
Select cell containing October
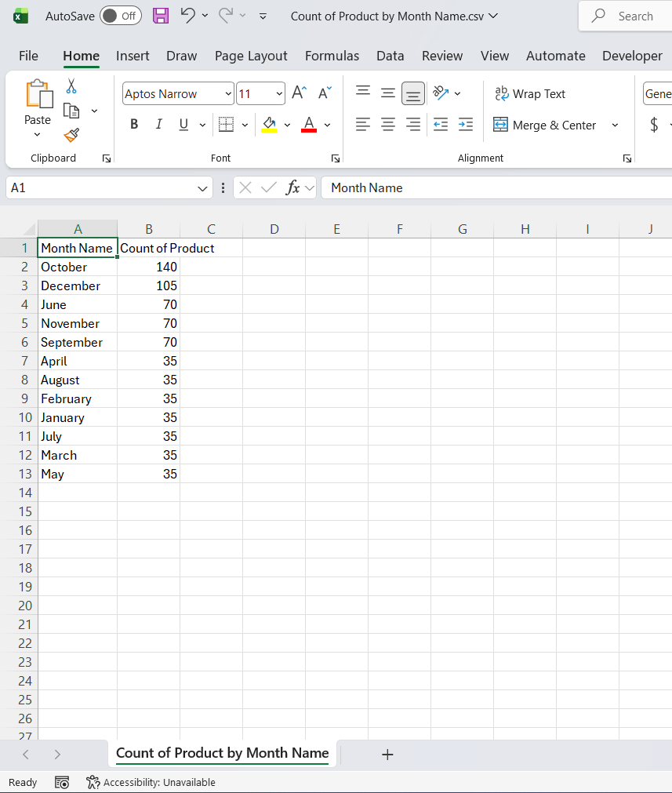coord(78,267)
